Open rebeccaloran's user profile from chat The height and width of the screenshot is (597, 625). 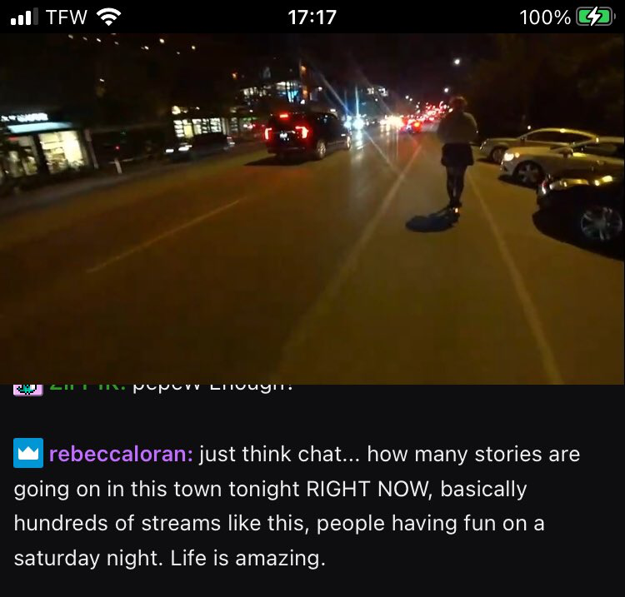tap(121, 454)
